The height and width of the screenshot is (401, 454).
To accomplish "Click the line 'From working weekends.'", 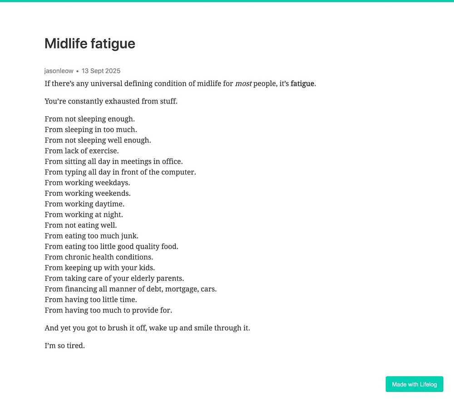I will (x=87, y=193).
